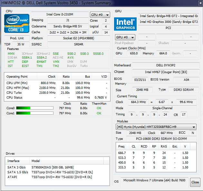
Task: Click the AVX feature label
Action: [x=71, y=58]
